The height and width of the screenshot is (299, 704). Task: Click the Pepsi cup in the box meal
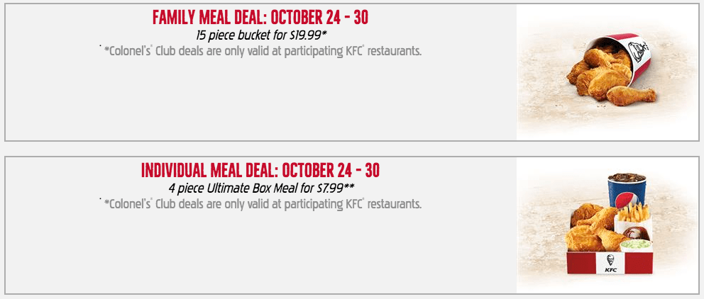click(x=627, y=192)
